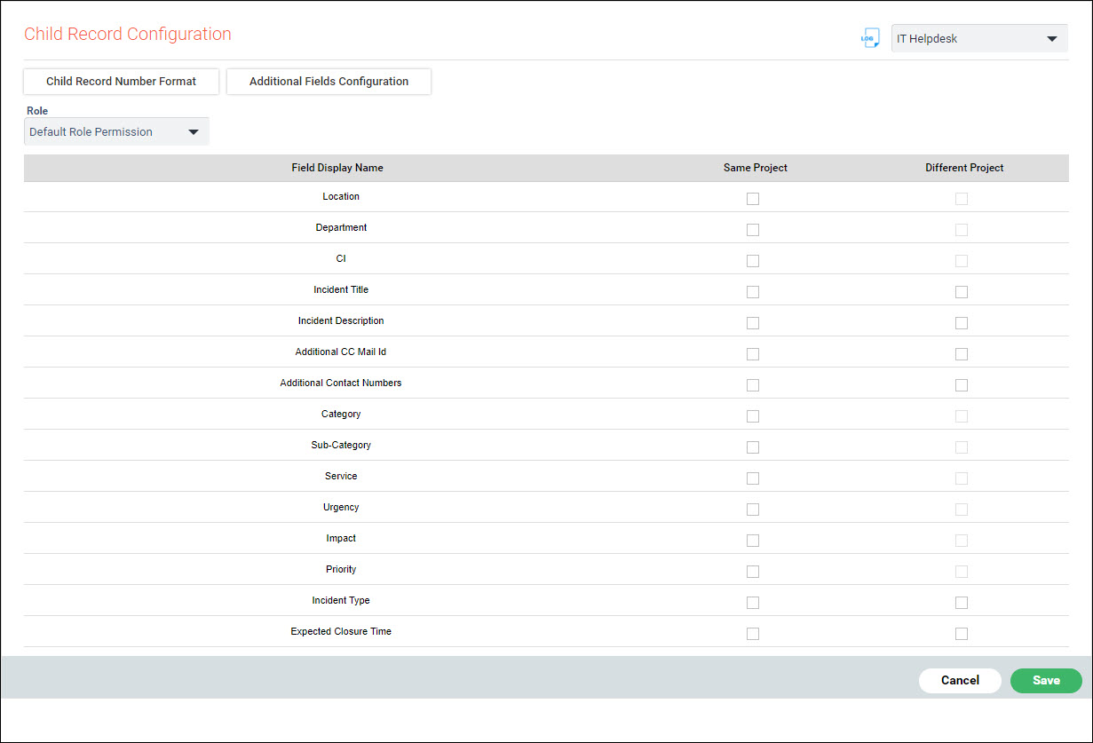The image size is (1093, 743).
Task: Check Same Project for Urgency
Action: click(x=753, y=510)
